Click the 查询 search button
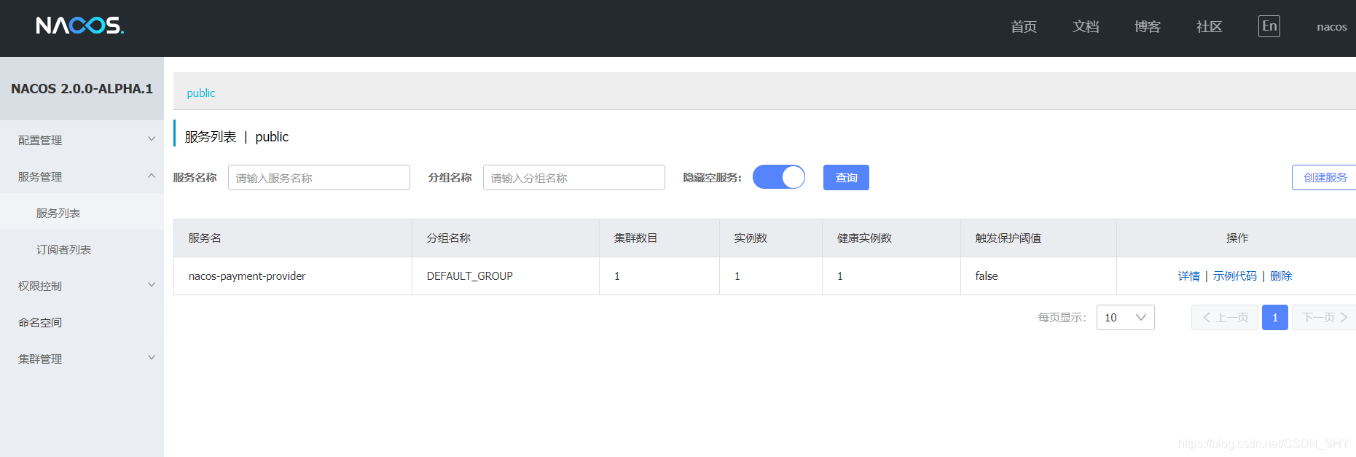 point(846,177)
